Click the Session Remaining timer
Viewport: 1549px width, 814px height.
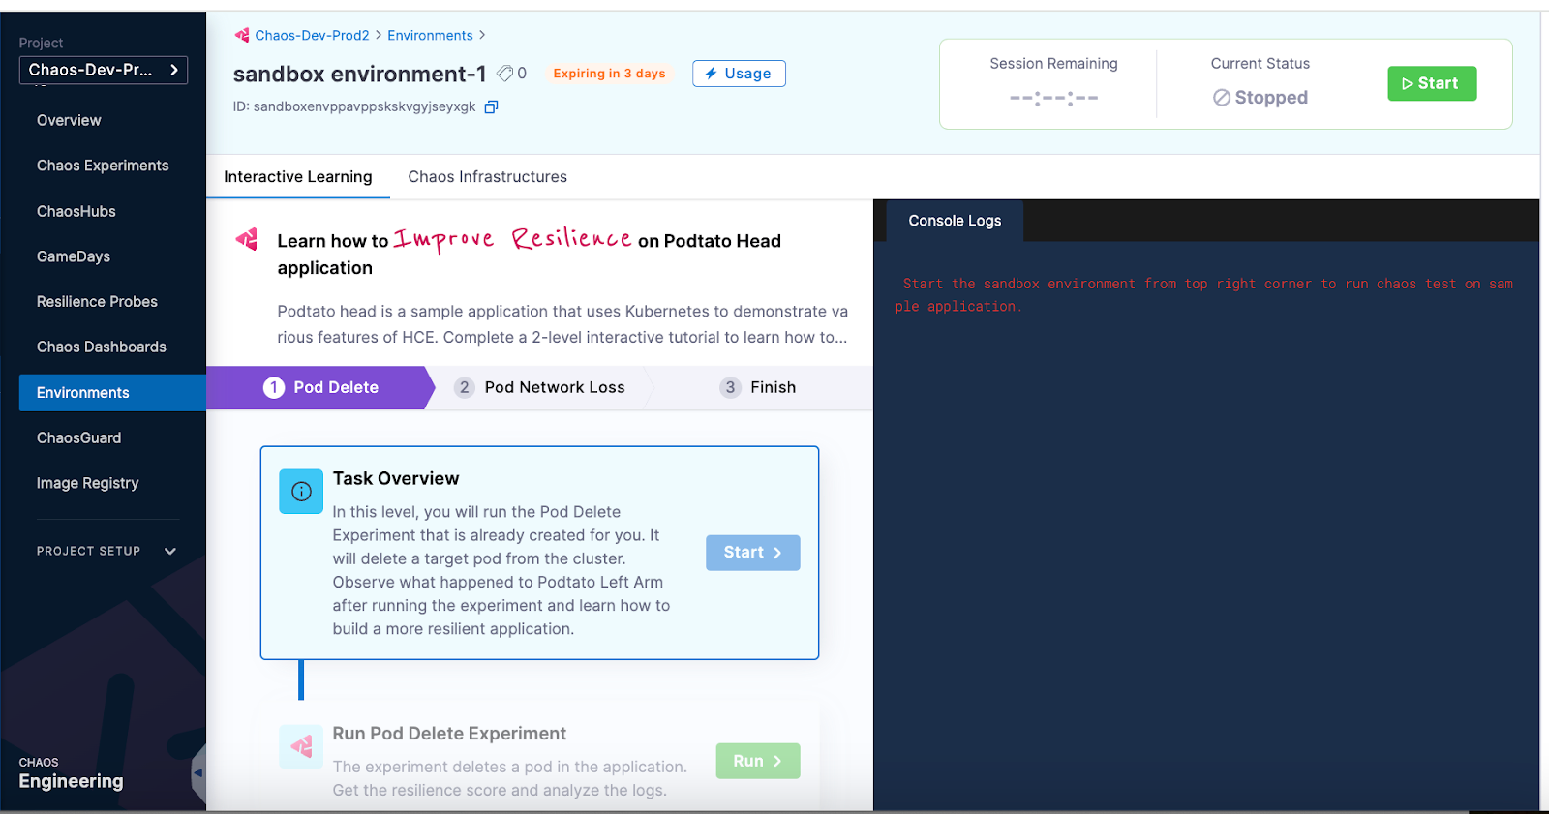tap(1054, 98)
